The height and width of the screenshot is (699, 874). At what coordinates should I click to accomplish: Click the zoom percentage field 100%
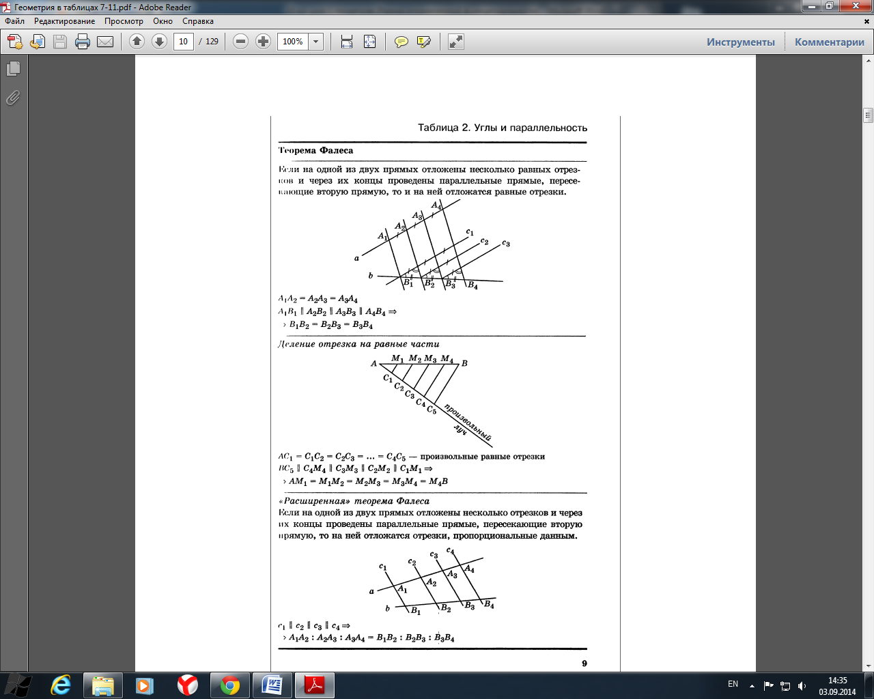293,42
